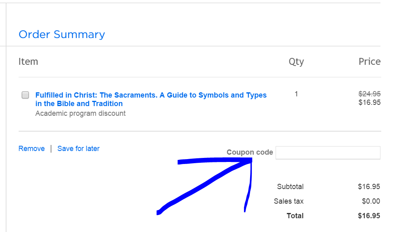Click the bold Total amount $16.95

369,216
